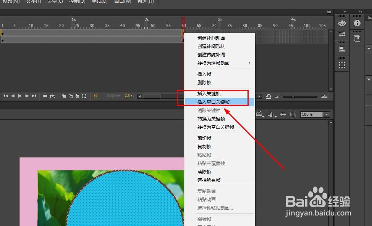Screen dimensions: 372x226
Task: Open the stage zoom dropdown arrow
Action: [x=327, y=115]
